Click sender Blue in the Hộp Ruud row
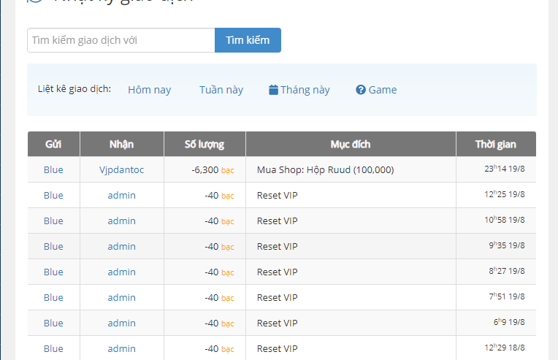Screen dimensions: 558x360 pyautogui.click(x=53, y=169)
